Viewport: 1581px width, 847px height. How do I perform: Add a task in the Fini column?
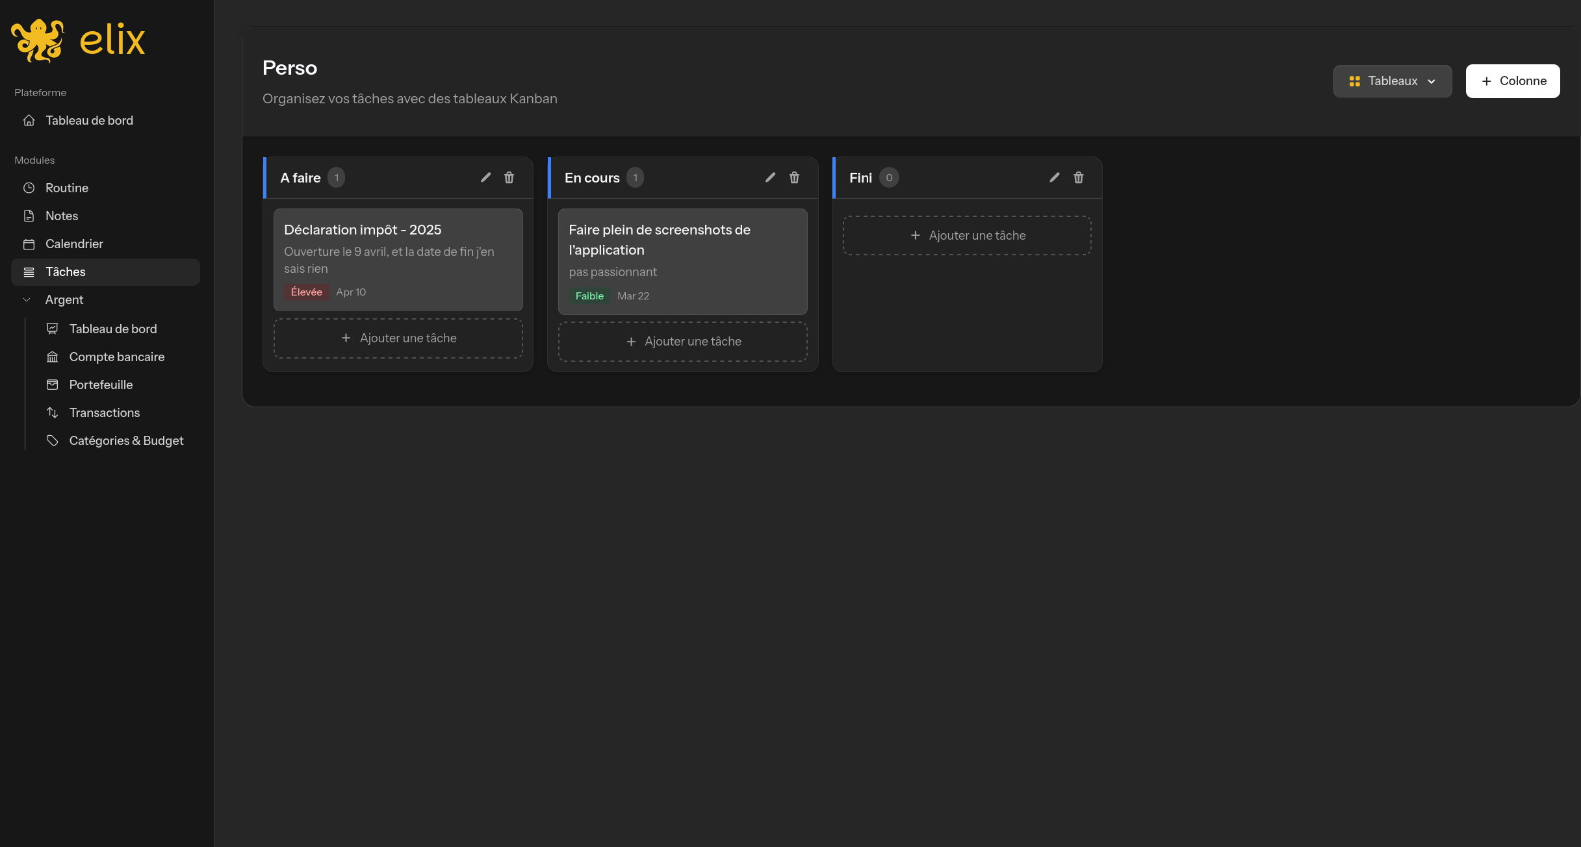pos(967,235)
